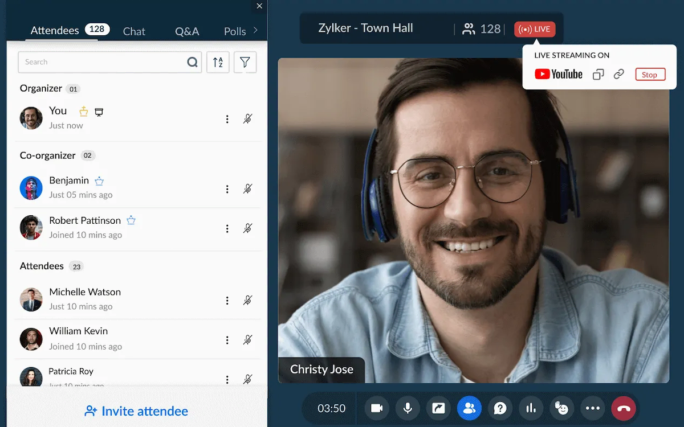Click the red LIVE indicator badge
Viewport: 684px width, 427px height.
coord(535,29)
